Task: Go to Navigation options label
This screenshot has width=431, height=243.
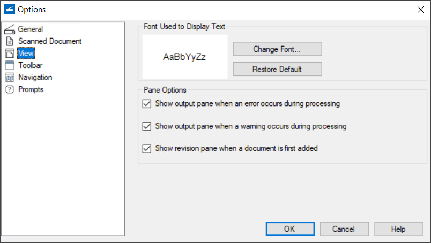Action: tap(35, 77)
